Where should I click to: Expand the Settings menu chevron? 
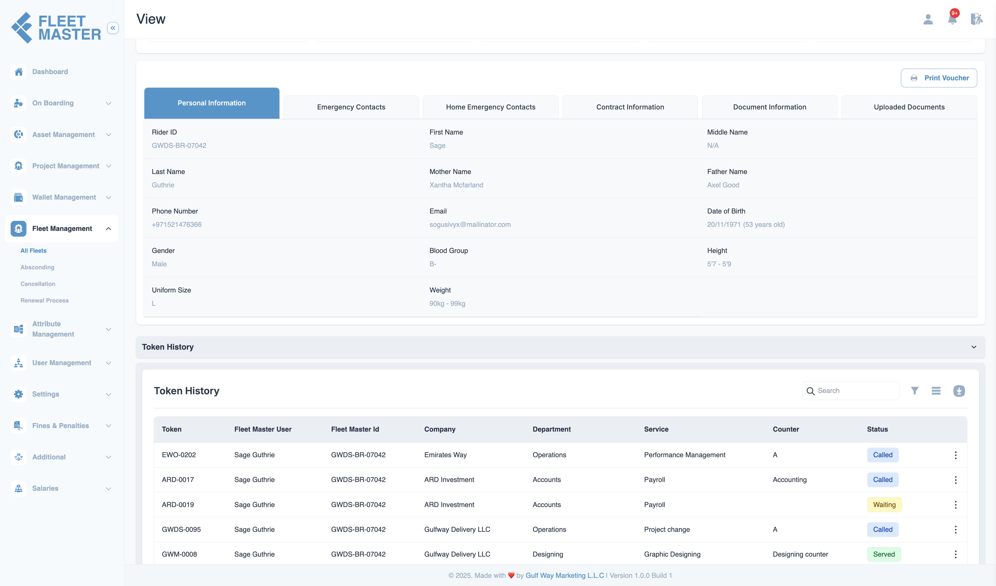pos(108,394)
